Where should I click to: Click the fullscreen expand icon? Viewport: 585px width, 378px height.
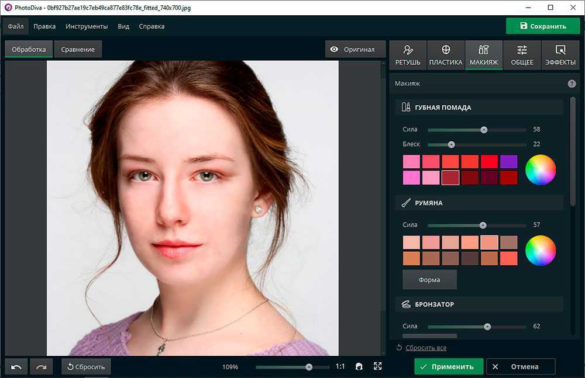click(377, 366)
